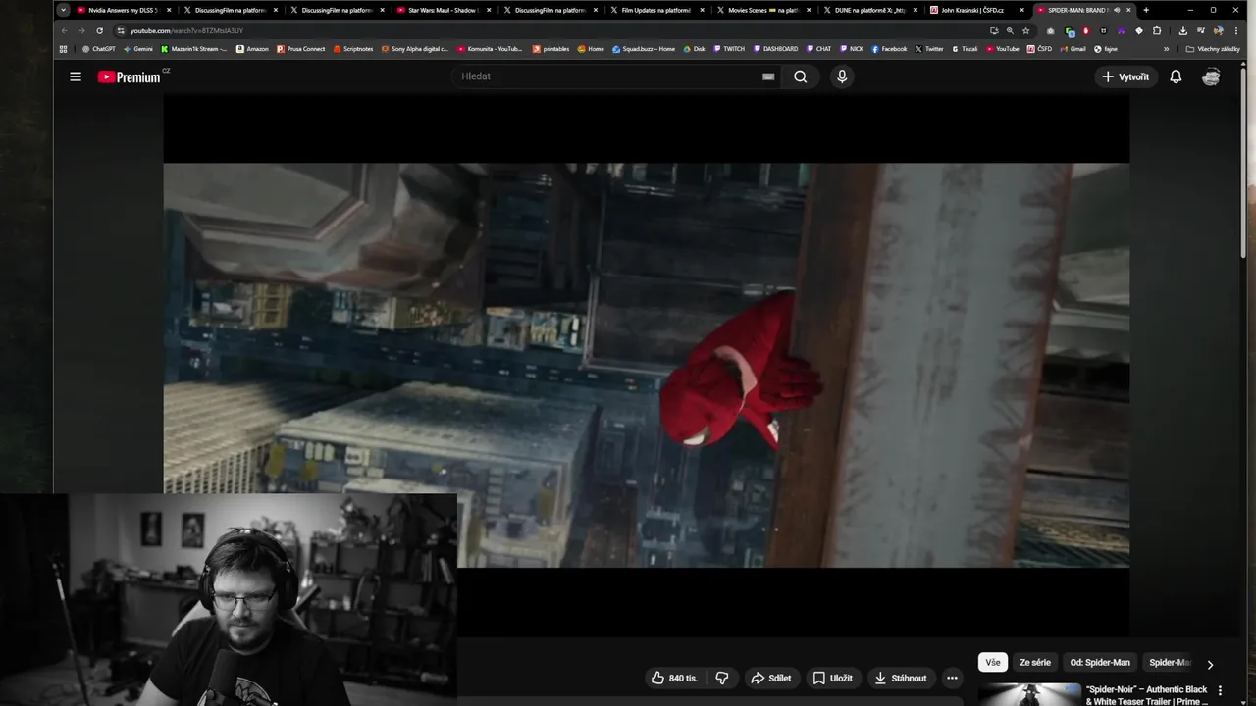Open the printables bookmark
This screenshot has height=706, width=1256.
tap(551, 49)
